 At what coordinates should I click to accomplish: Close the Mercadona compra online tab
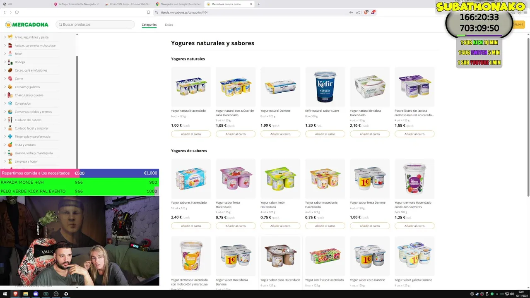click(x=251, y=4)
